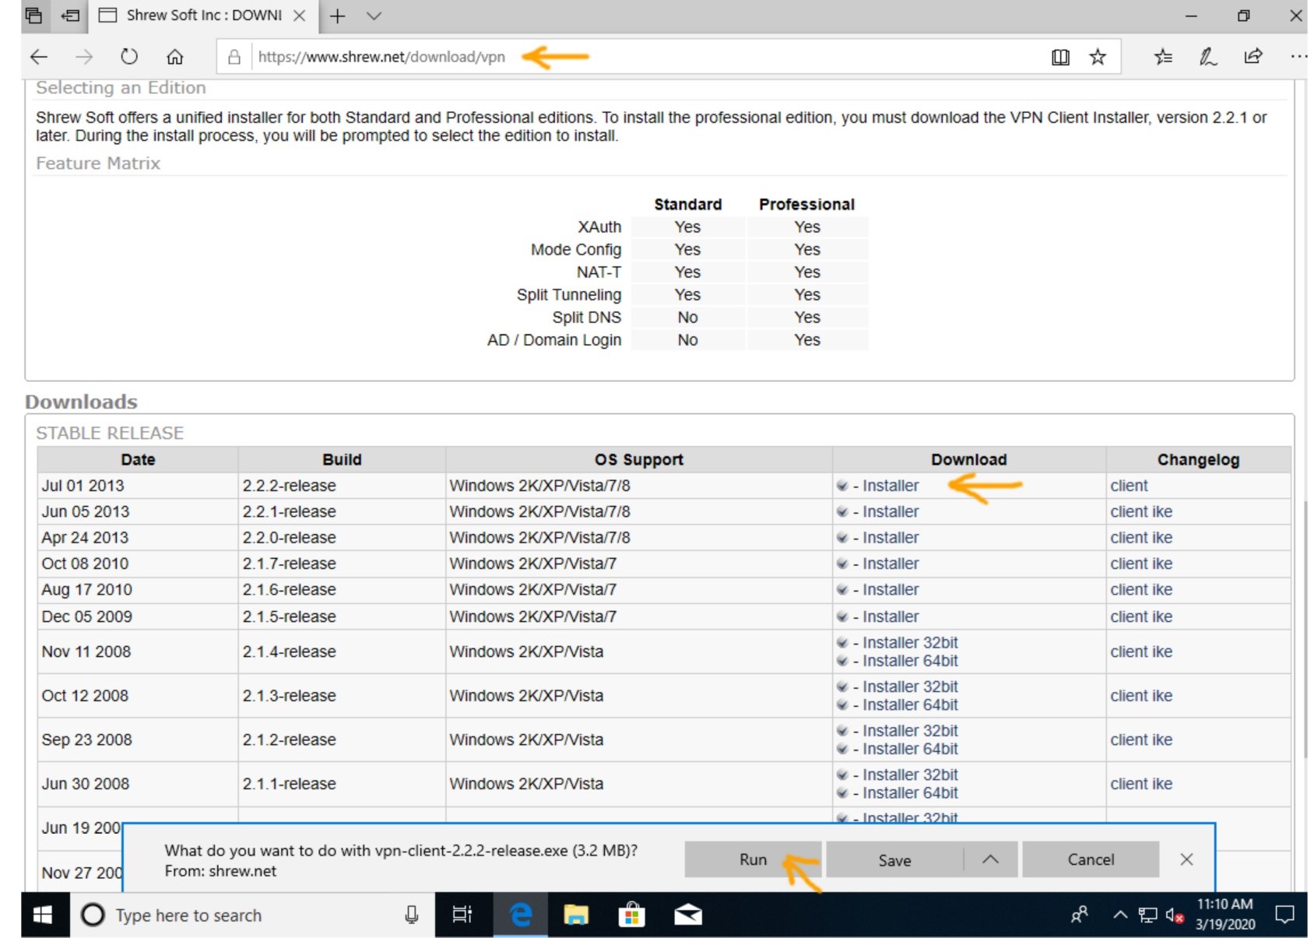1314x938 pixels.
Task: Show tabs you've set aside
Action: [x=33, y=16]
